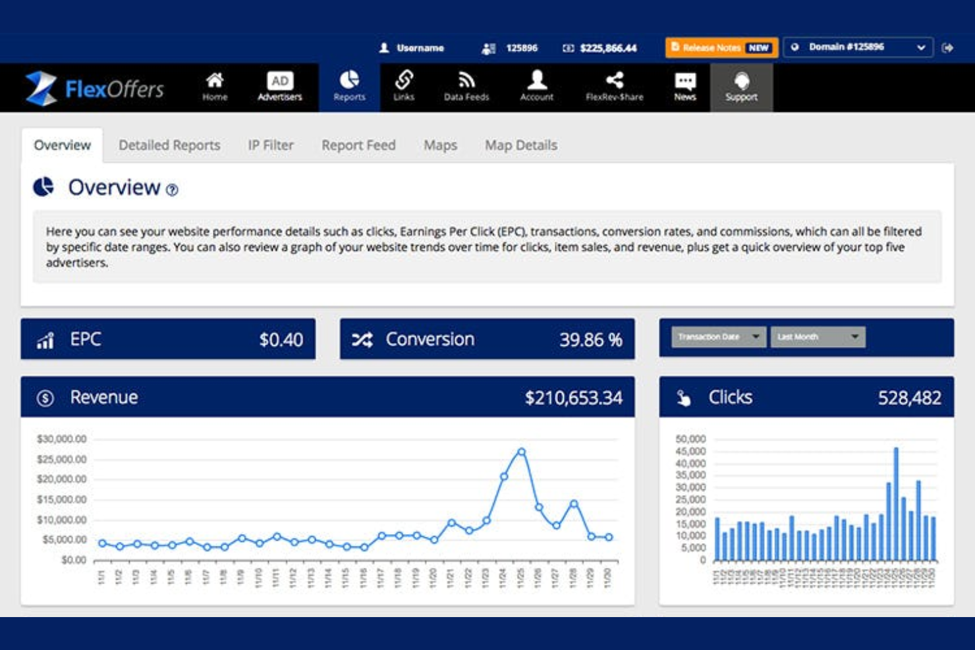Open the FlexRev-Share icon

(615, 80)
